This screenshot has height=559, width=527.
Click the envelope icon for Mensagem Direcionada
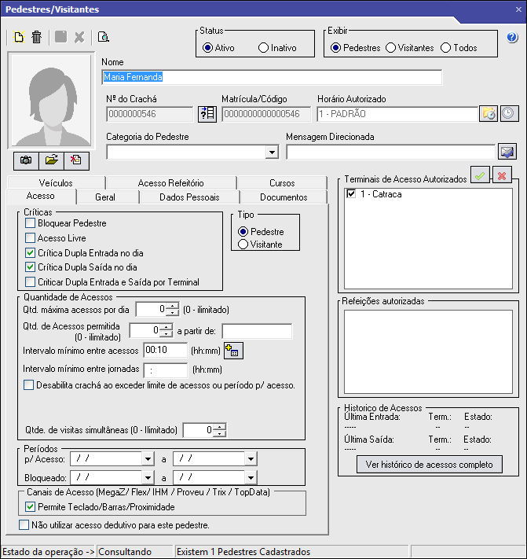507,152
